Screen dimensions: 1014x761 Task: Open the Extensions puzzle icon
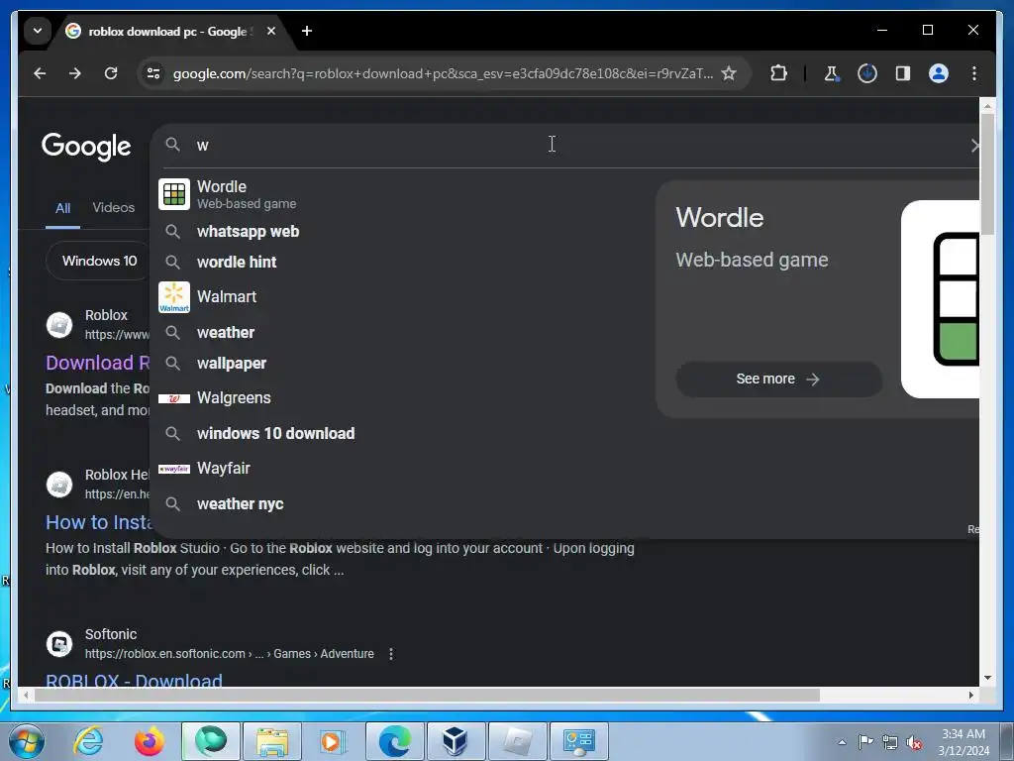point(778,73)
